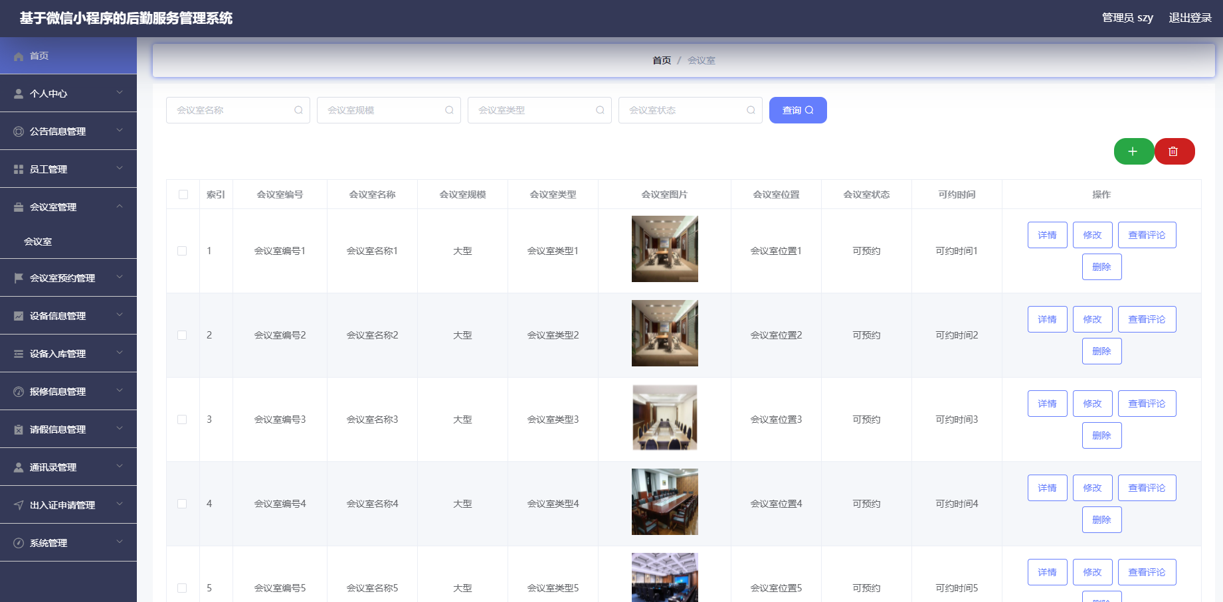Click the search icon in 会议室名称 field
Image resolution: width=1223 pixels, height=602 pixels.
pos(298,110)
